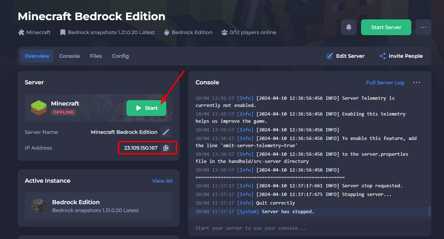Open the header three-dot options menu
444x239 pixels.
pos(424,27)
